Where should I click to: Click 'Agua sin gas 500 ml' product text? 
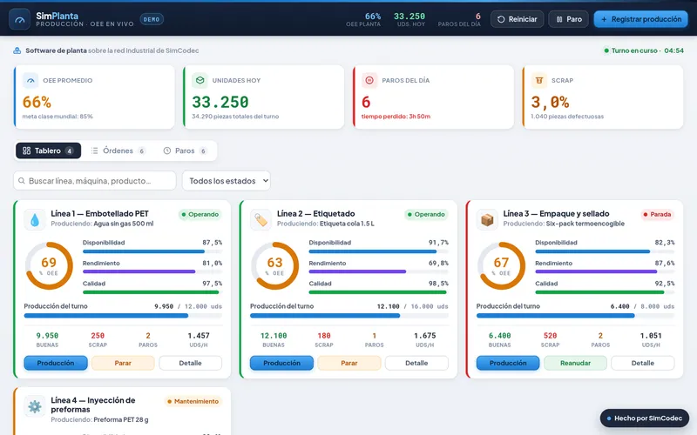click(124, 224)
